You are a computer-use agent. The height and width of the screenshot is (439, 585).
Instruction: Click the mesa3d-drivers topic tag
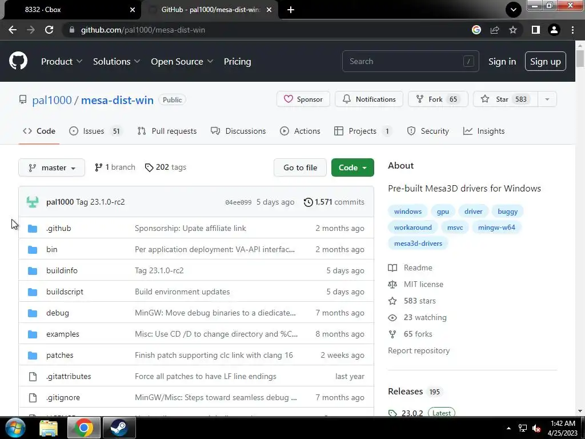click(x=418, y=244)
